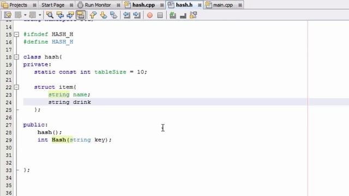Close the hash.cpp tab

point(162,5)
